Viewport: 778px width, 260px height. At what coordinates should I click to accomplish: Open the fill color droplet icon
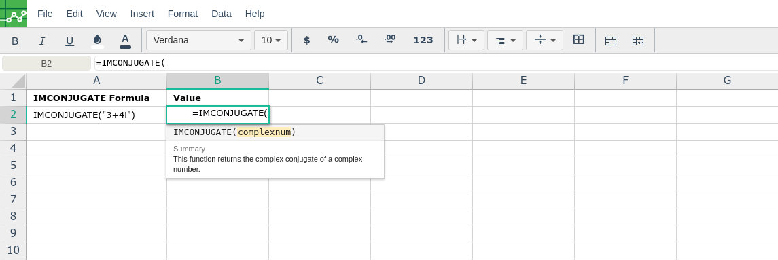97,41
